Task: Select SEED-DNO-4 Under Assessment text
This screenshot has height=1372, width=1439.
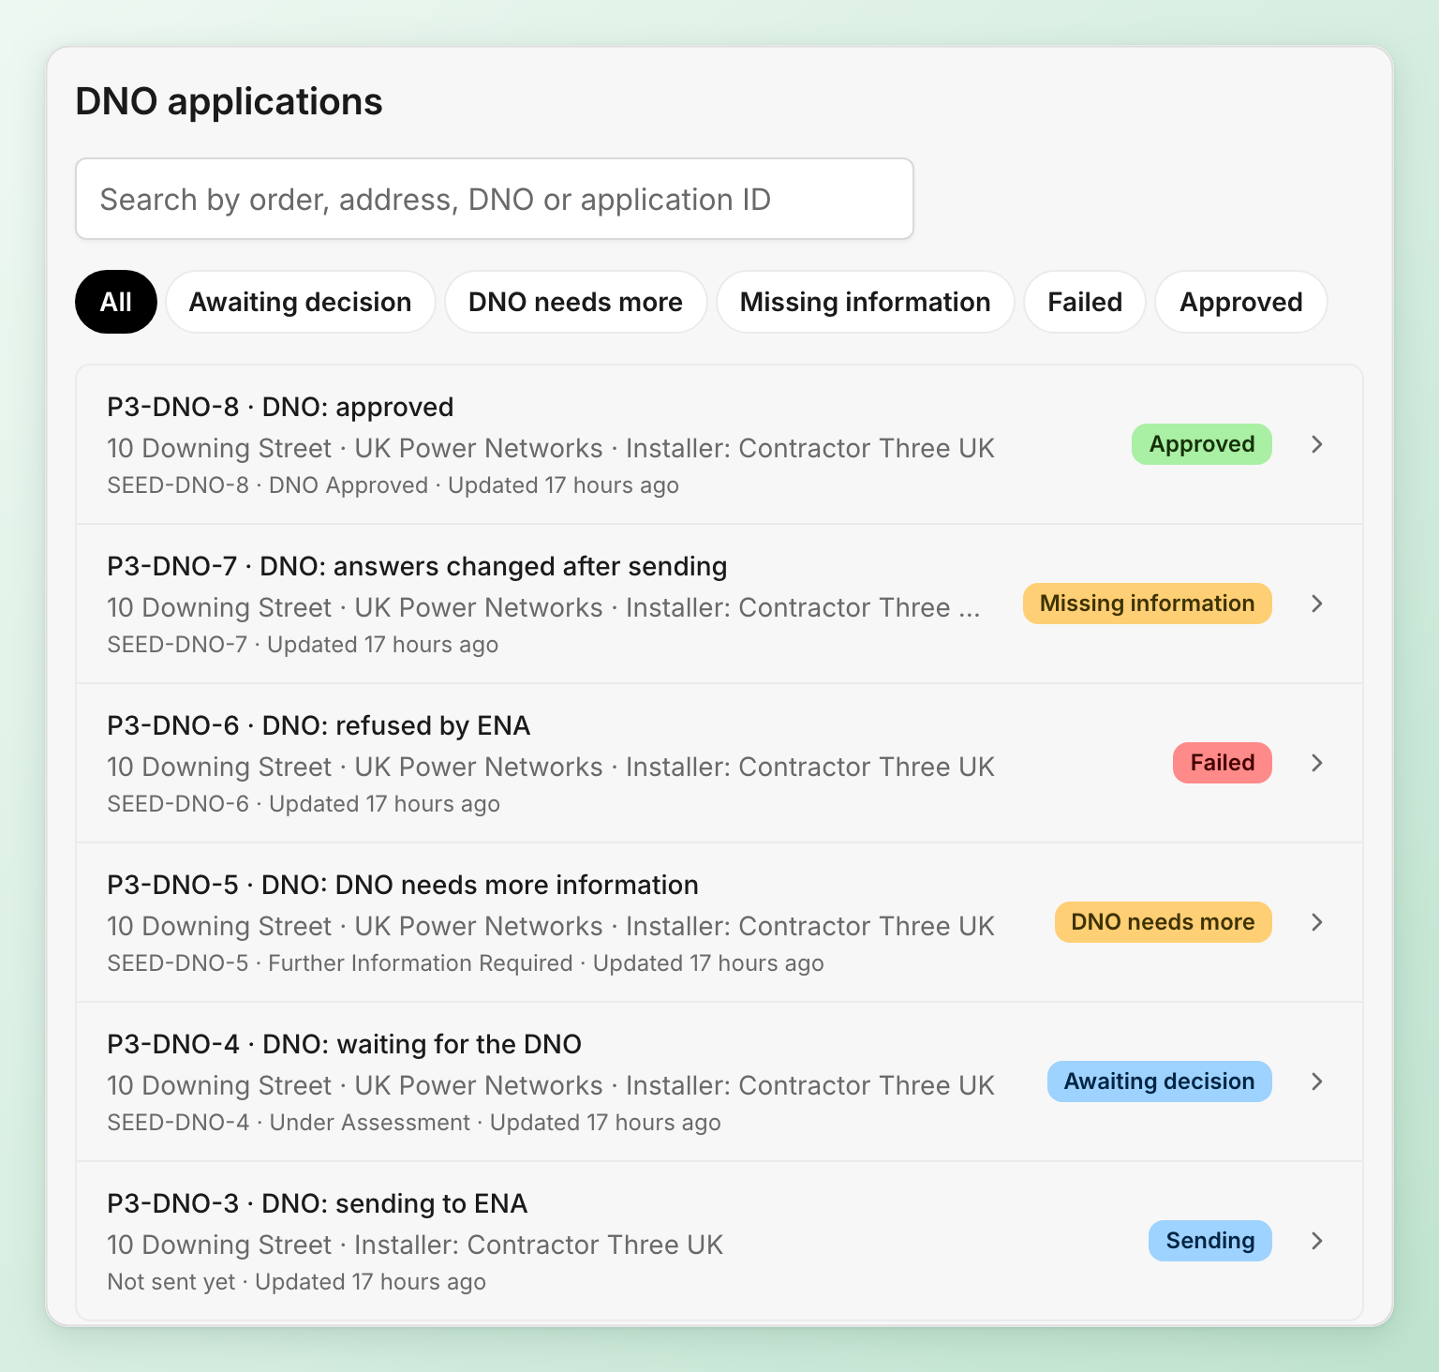Action: 289,1123
